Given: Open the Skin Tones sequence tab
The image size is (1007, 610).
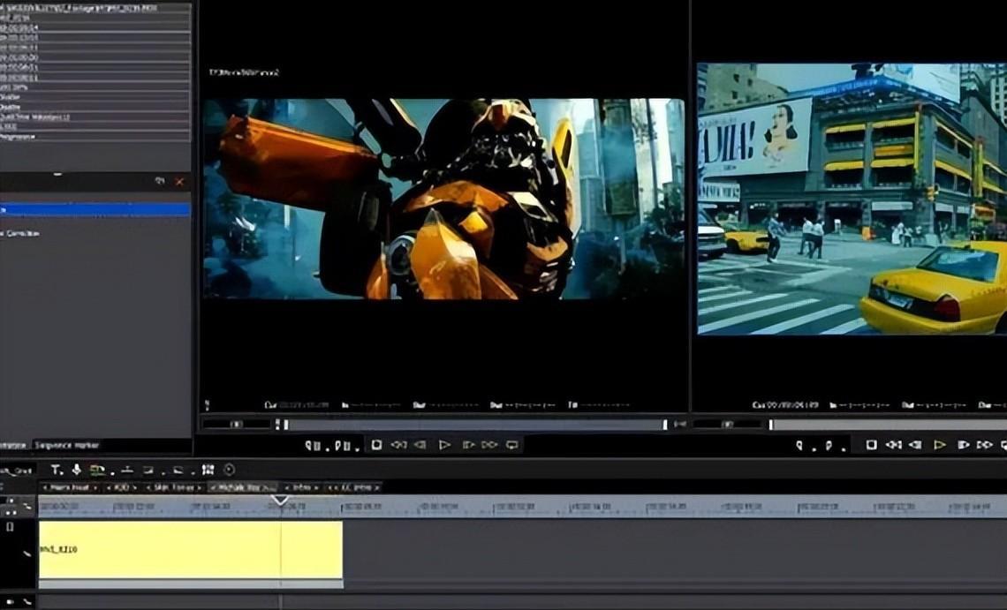Looking at the screenshot, I should click(x=173, y=487).
